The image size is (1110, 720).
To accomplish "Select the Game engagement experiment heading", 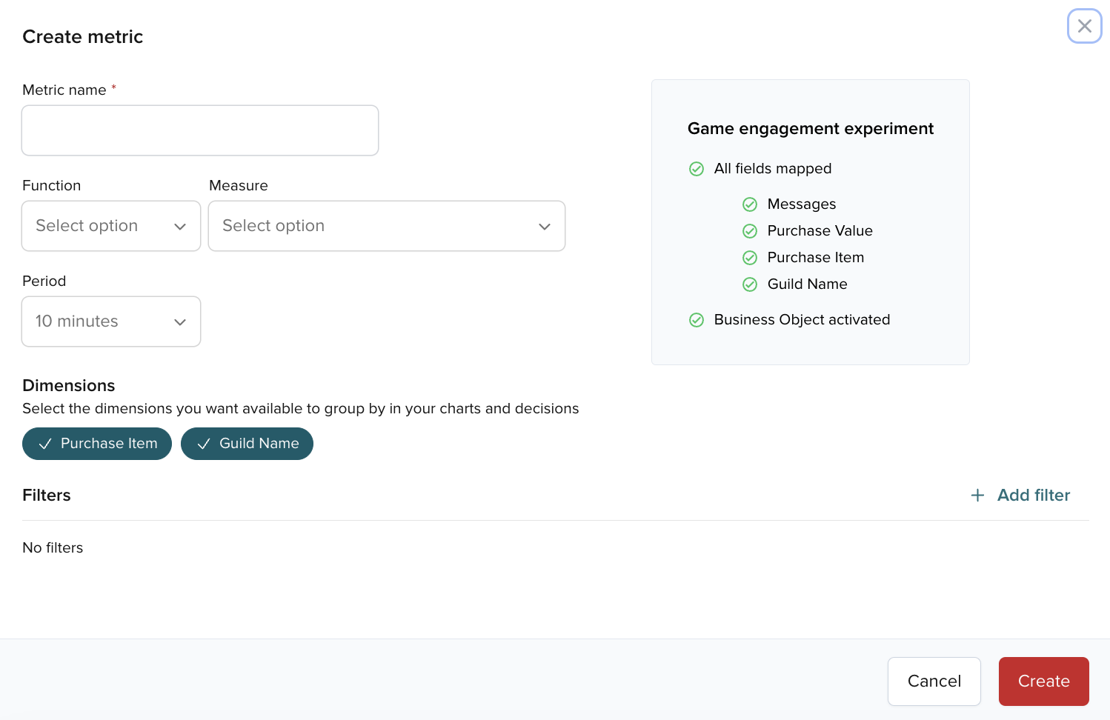I will [x=810, y=128].
